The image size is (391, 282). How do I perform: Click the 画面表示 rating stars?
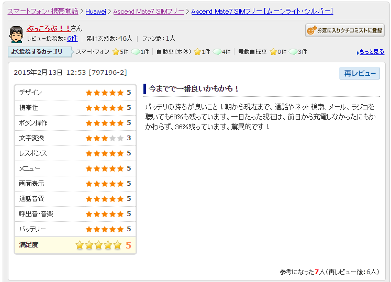105,184
